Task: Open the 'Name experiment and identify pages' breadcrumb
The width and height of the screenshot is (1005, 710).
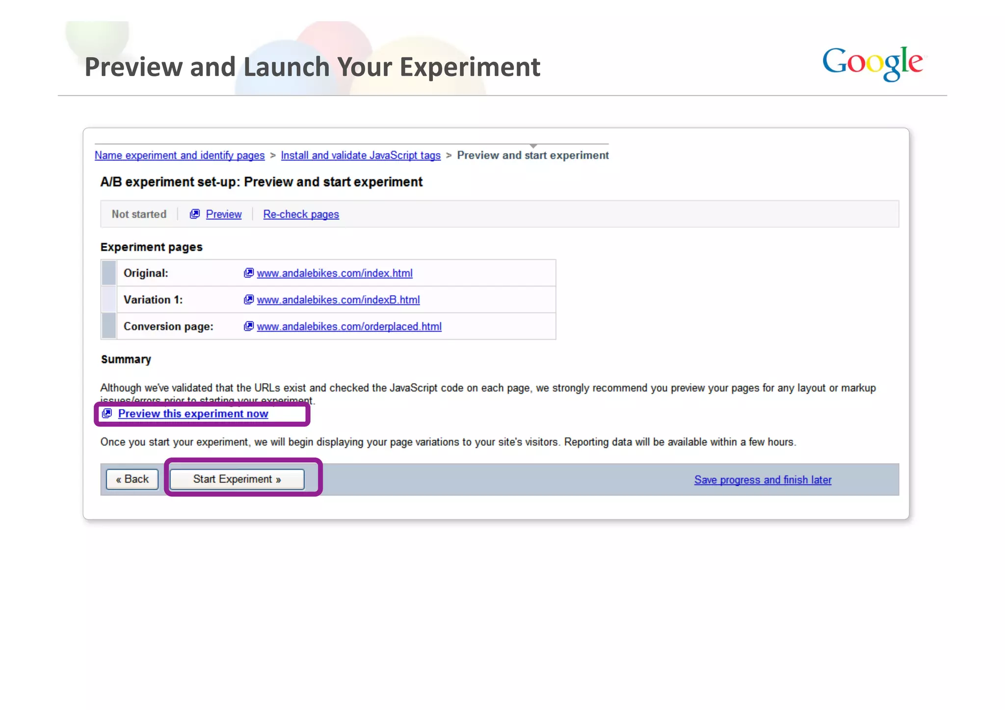Action: (180, 156)
